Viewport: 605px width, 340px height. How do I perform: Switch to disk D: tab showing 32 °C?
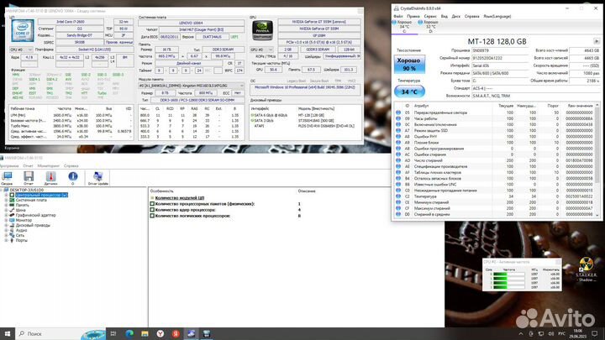[430, 27]
